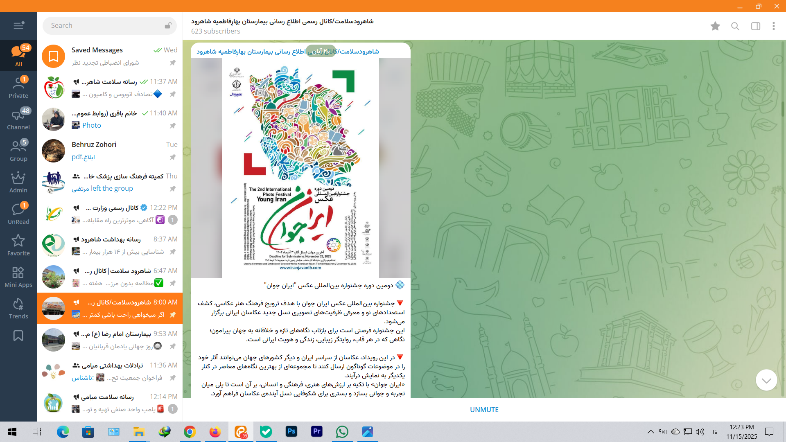This screenshot has width=786, height=442.
Task: Toggle the right side panel icon
Action: tap(755, 26)
